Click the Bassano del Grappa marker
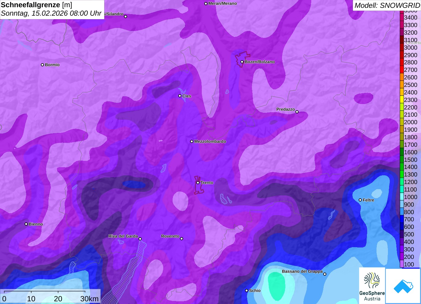This screenshot has height=304, width=421. click(x=325, y=274)
